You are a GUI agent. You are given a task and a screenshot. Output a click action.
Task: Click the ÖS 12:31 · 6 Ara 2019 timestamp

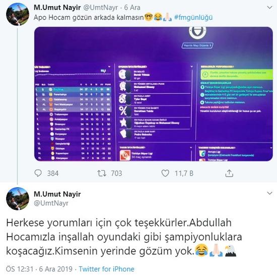(x=39, y=269)
